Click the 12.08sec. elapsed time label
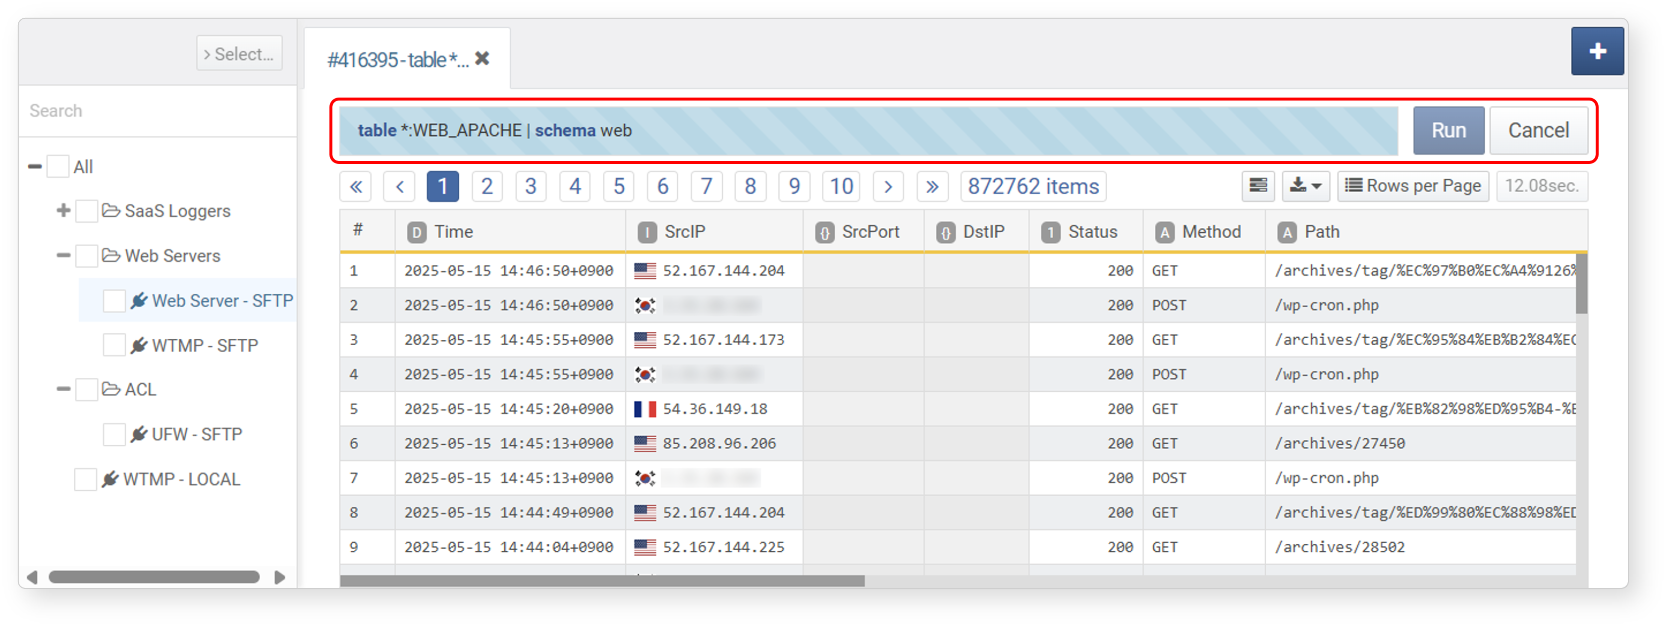Viewport: 1666px width, 626px height. [x=1542, y=186]
